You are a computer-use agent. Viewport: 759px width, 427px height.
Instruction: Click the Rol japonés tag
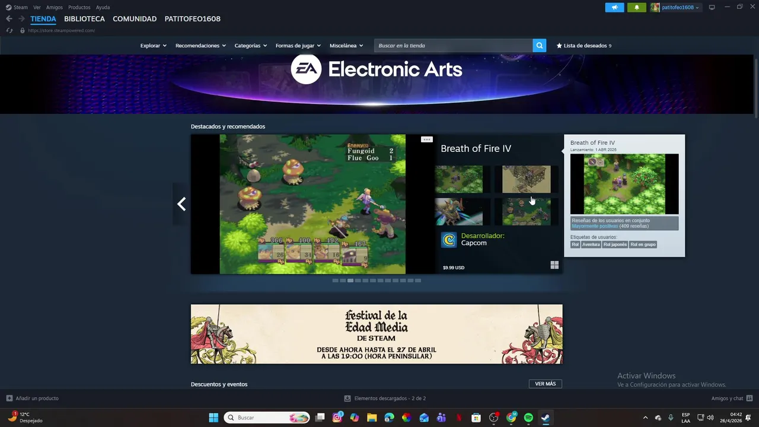tap(615, 244)
